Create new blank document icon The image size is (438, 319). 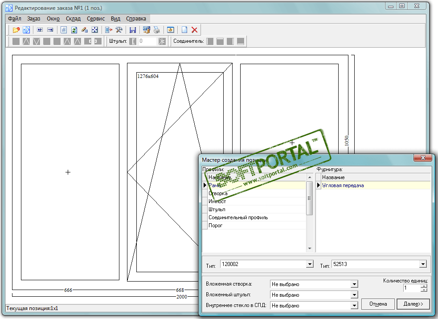(x=184, y=30)
